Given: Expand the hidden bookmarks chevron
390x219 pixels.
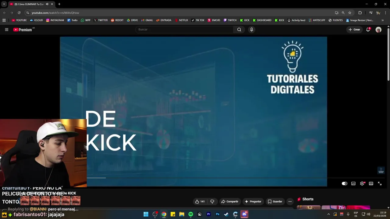Looking at the screenshot, I should click(x=382, y=20).
